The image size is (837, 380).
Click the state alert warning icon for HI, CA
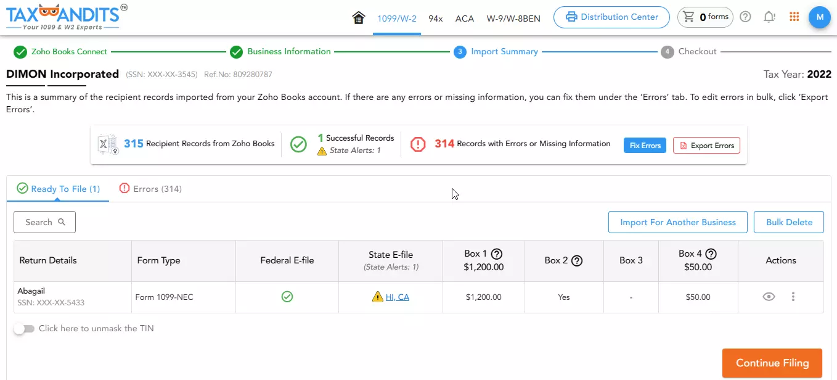click(378, 297)
